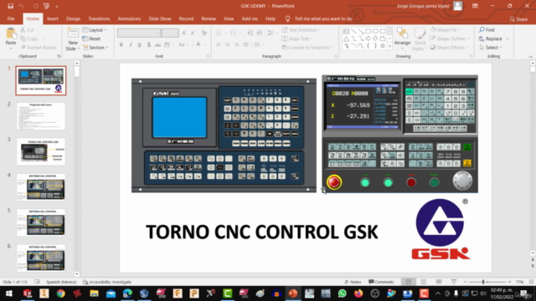Expand the shapes gallery more arrow
Screen dimensions: 536x301
(390, 47)
